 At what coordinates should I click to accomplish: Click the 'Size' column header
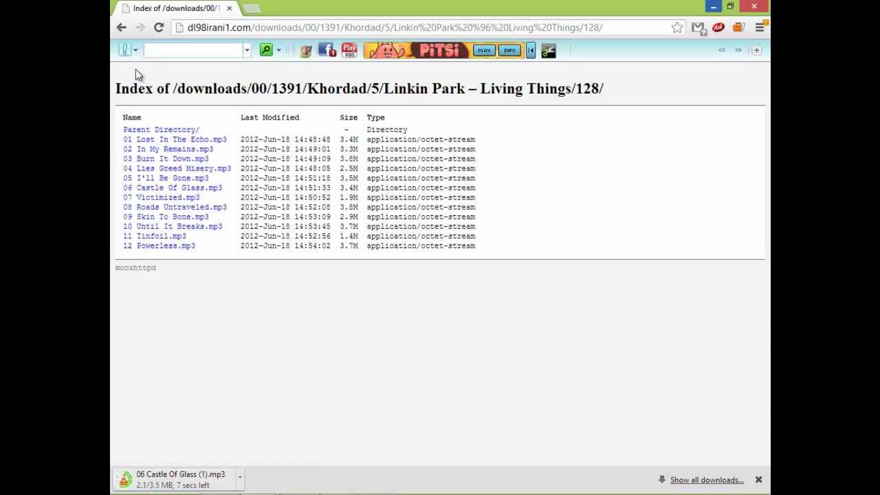click(349, 118)
